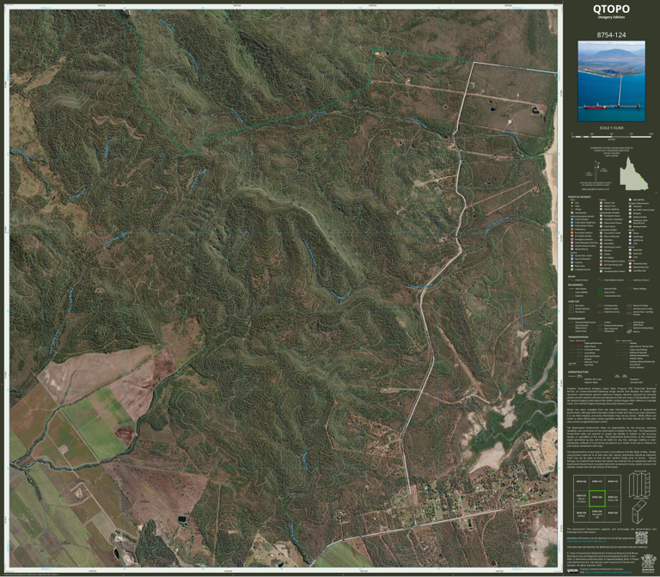Click the metres scale bar
This screenshot has height=577, width=660.
[613, 136]
